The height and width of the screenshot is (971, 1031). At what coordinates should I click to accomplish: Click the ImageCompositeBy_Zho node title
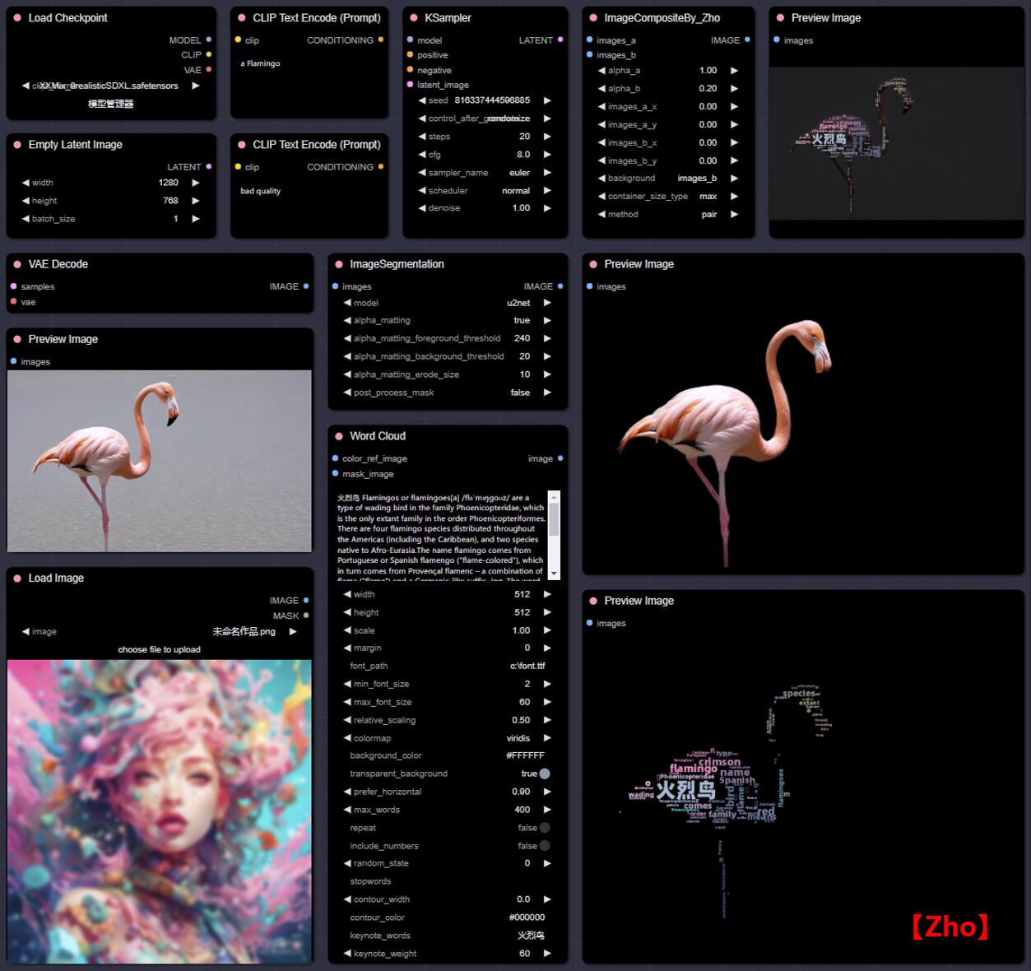[662, 17]
